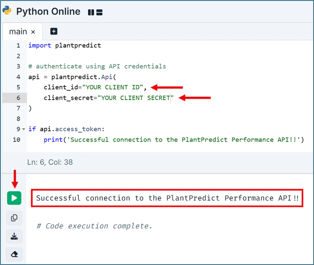The image size is (314, 265).
Task: Download the output file
Action: click(14, 236)
